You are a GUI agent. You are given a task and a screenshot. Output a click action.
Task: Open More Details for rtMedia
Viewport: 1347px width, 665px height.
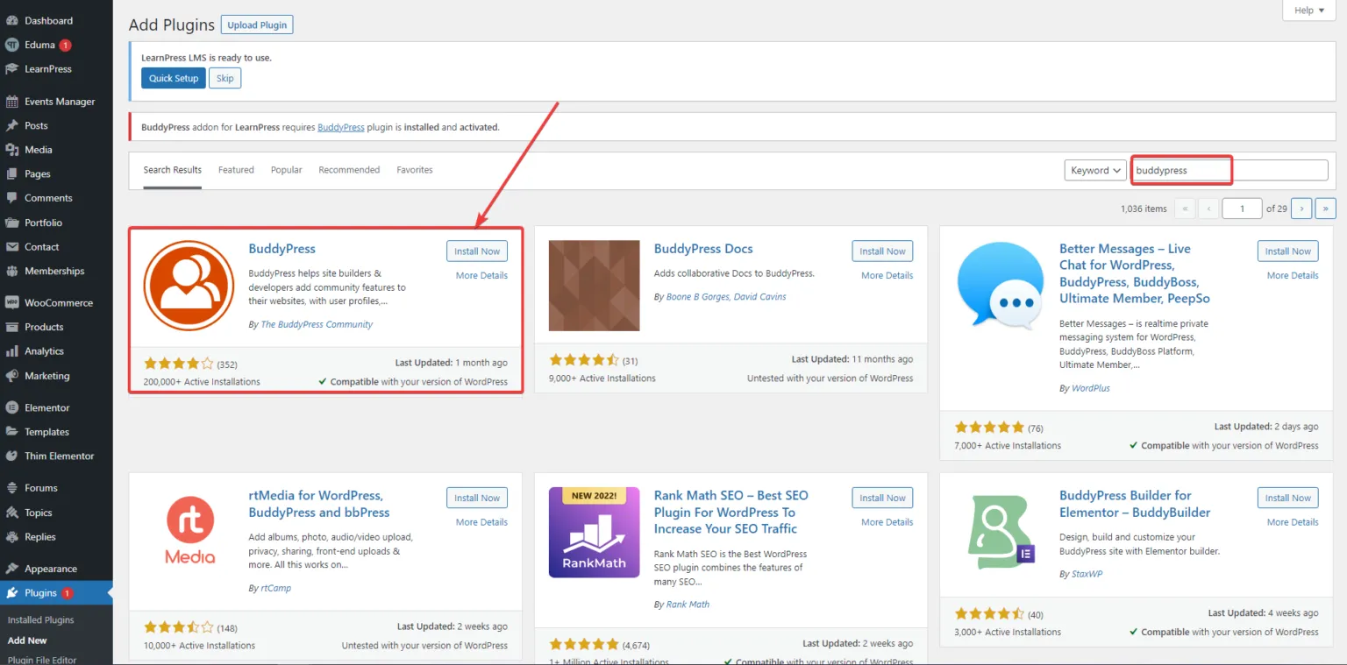coord(481,522)
